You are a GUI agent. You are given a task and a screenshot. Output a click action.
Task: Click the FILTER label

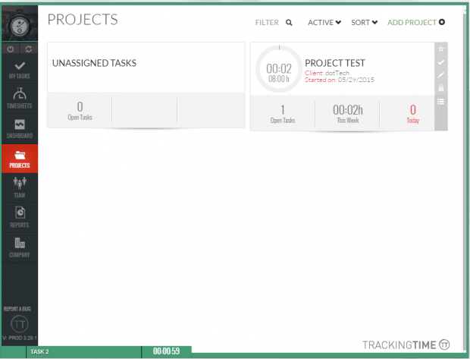[267, 23]
